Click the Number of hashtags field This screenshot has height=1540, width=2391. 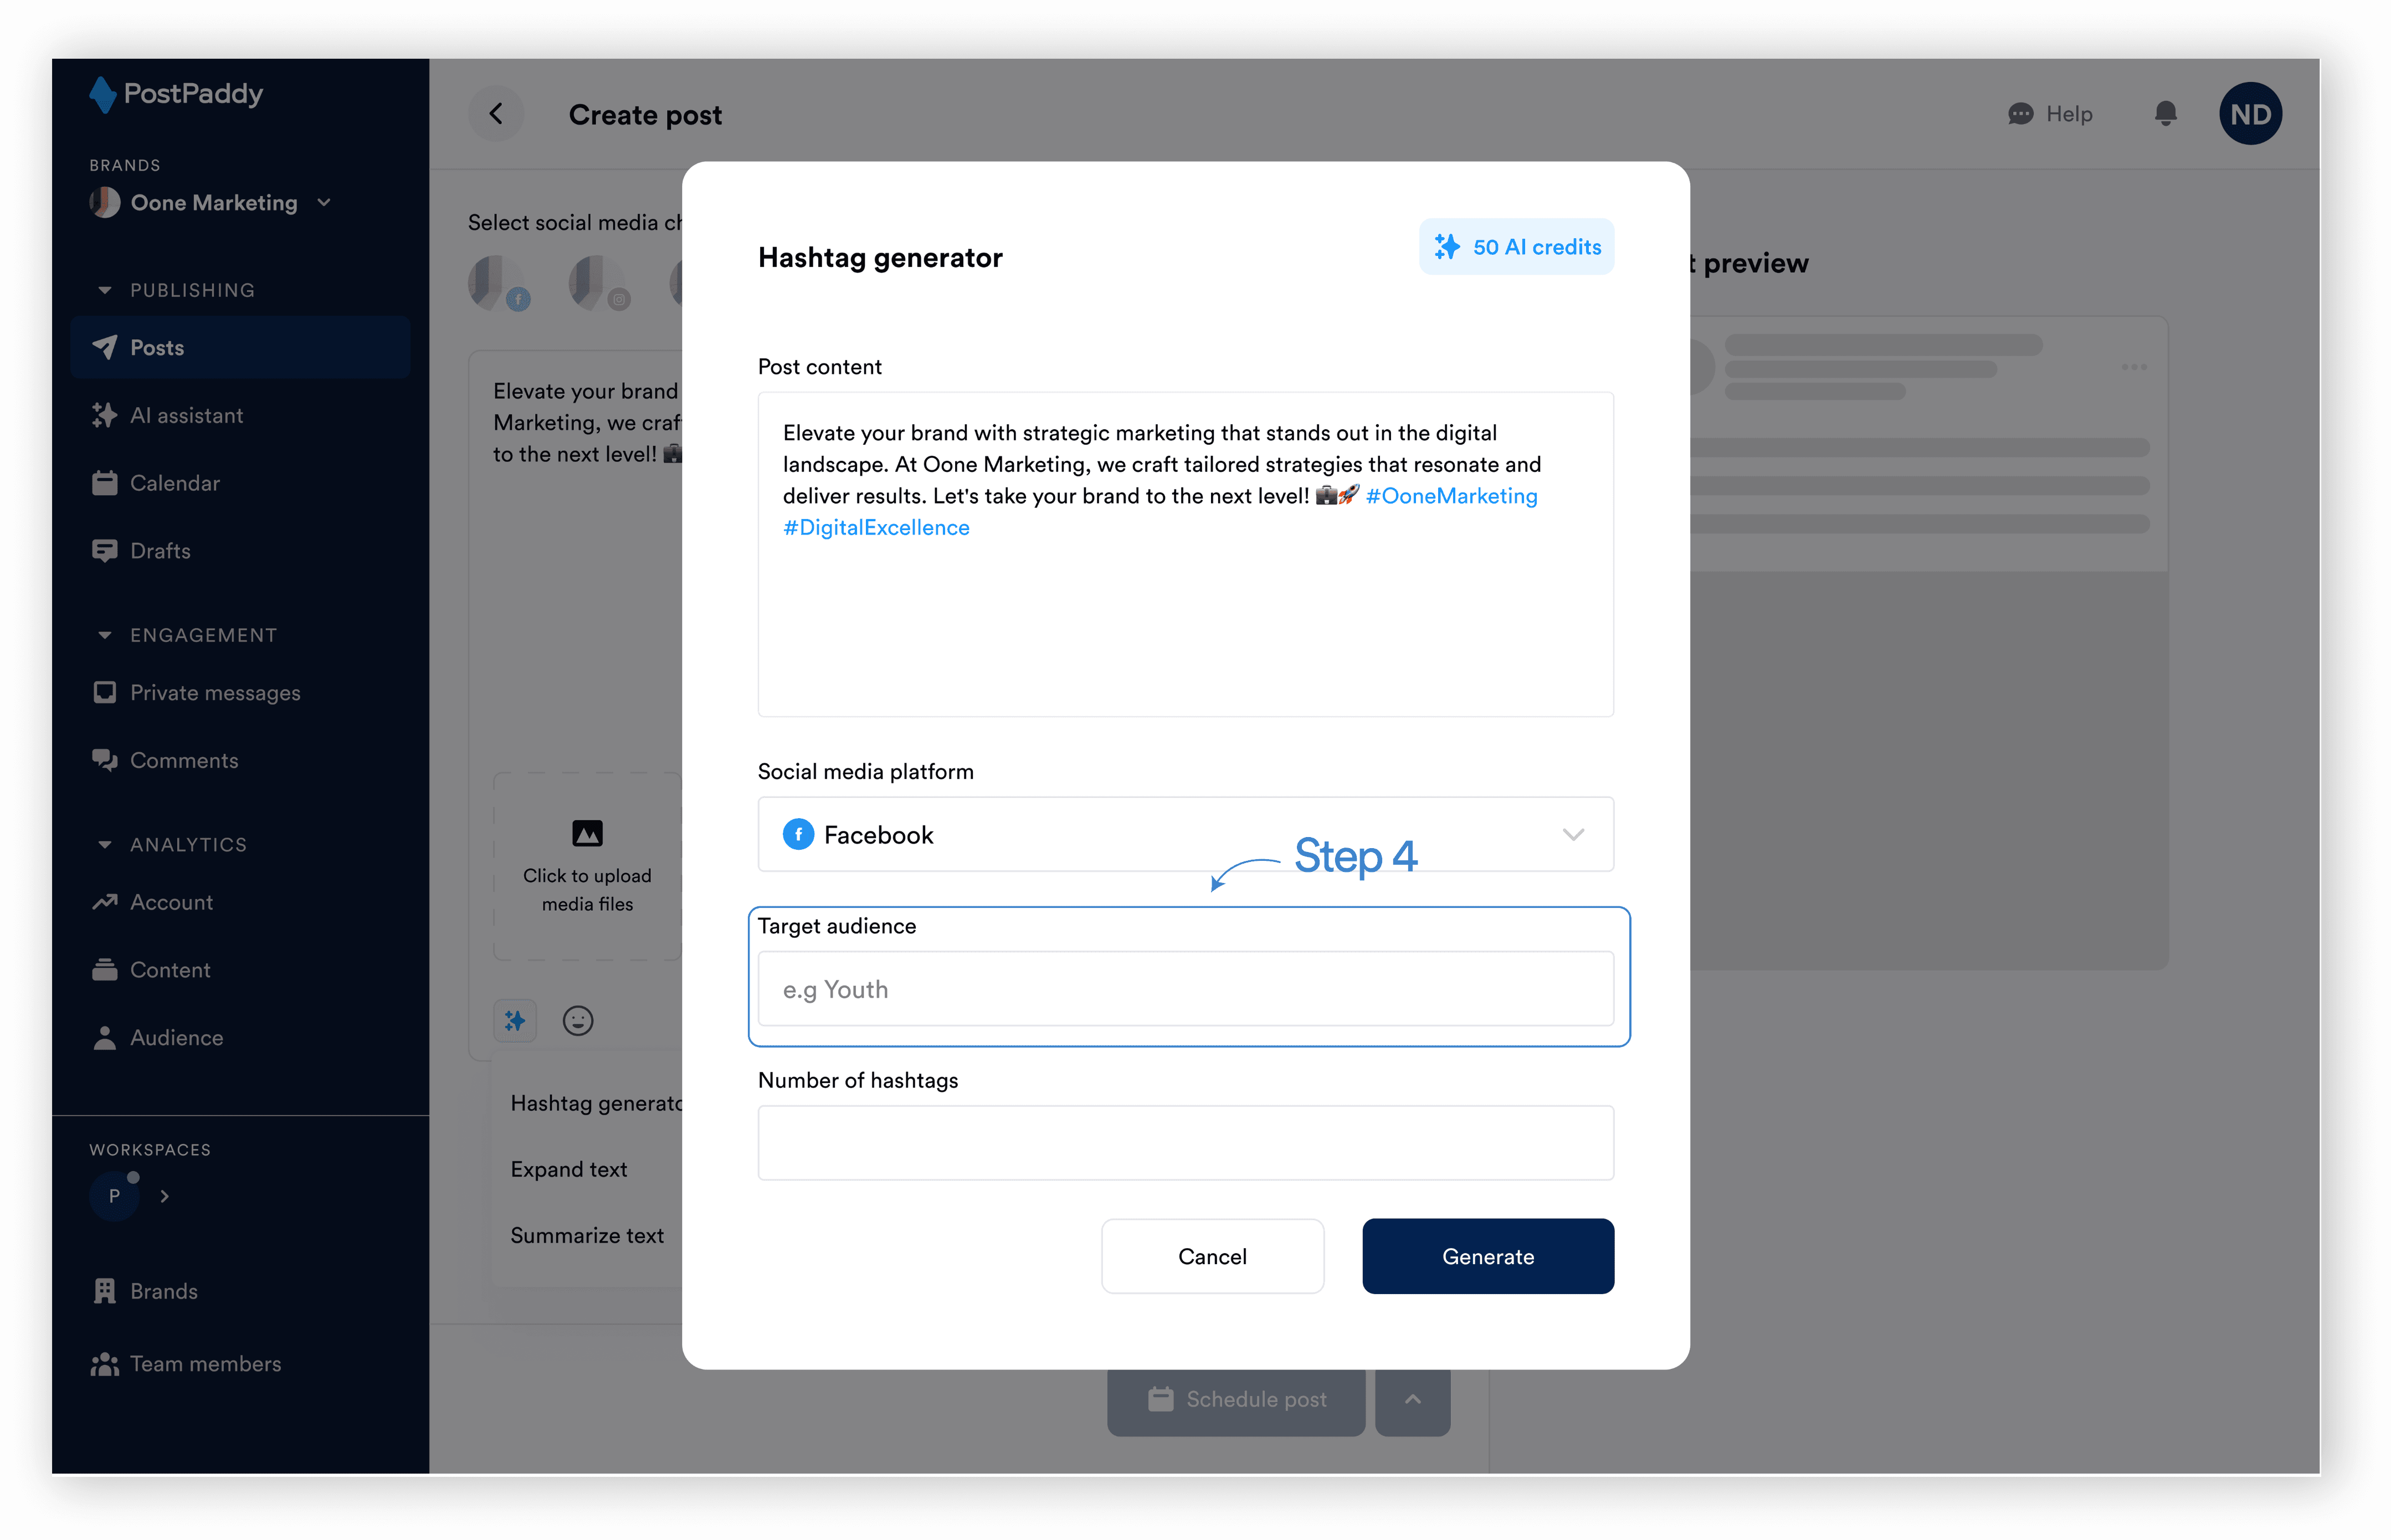click(x=1185, y=1143)
